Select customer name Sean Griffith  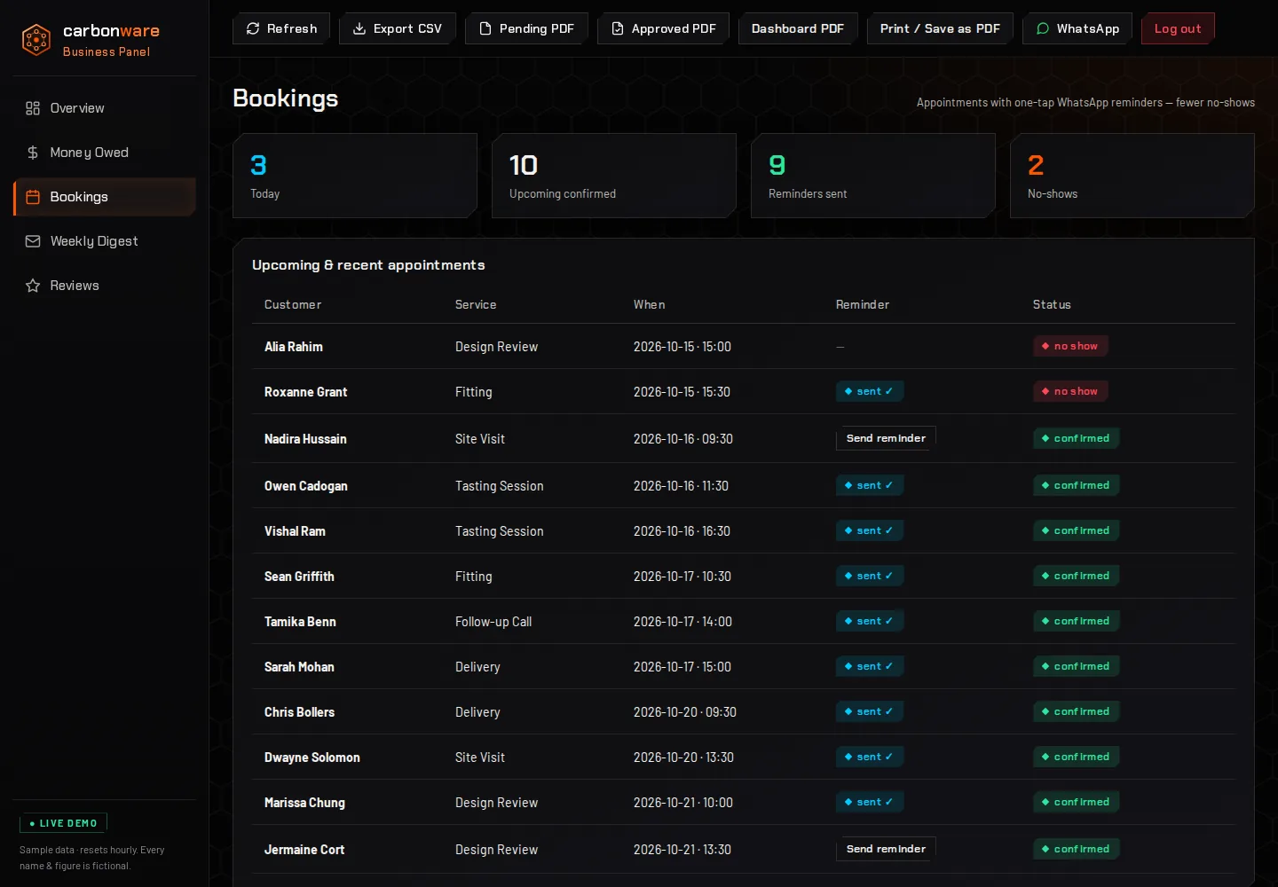coord(299,577)
